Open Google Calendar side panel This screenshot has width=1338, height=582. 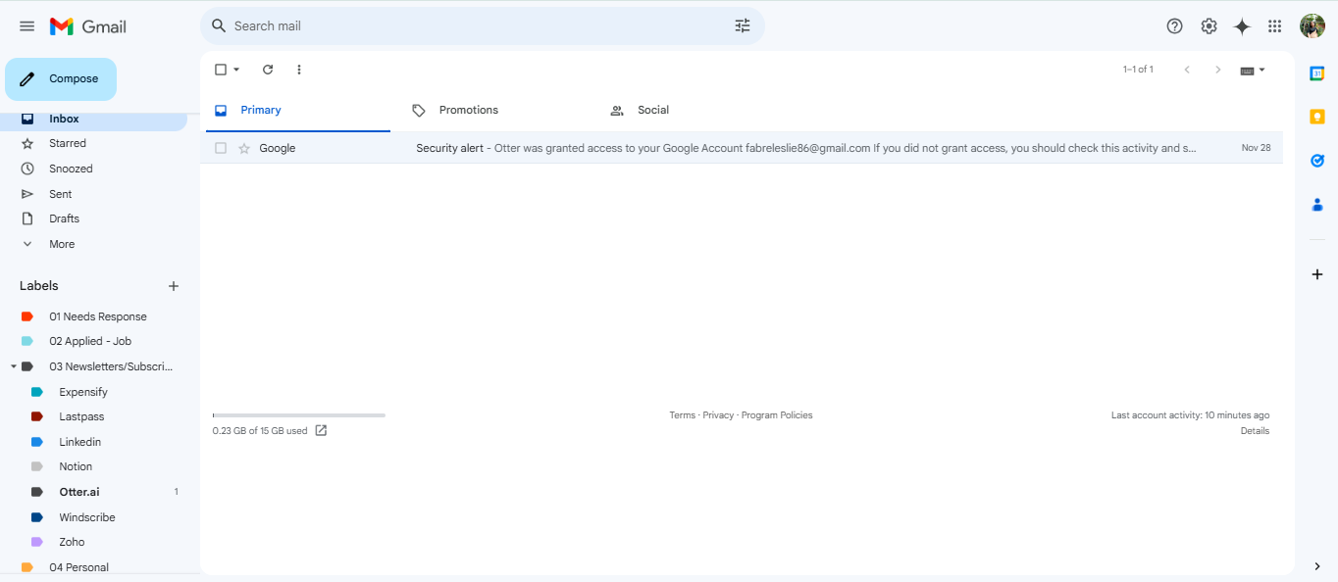pyautogui.click(x=1317, y=73)
